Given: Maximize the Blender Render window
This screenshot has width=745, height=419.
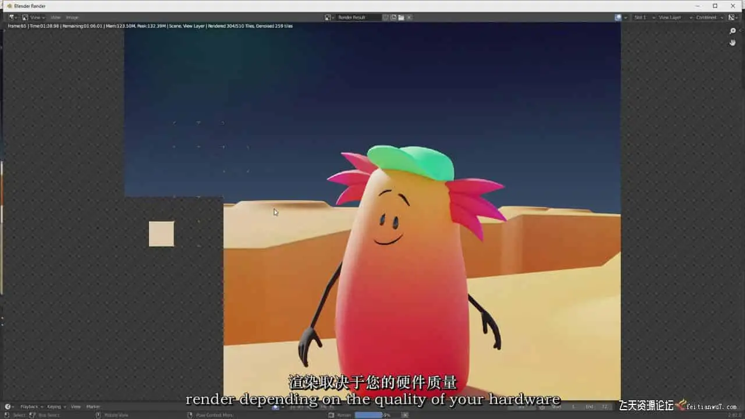Looking at the screenshot, I should point(715,6).
